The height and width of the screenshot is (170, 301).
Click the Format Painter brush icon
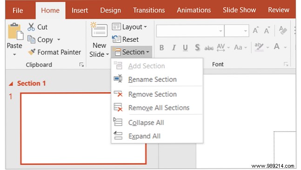32,52
